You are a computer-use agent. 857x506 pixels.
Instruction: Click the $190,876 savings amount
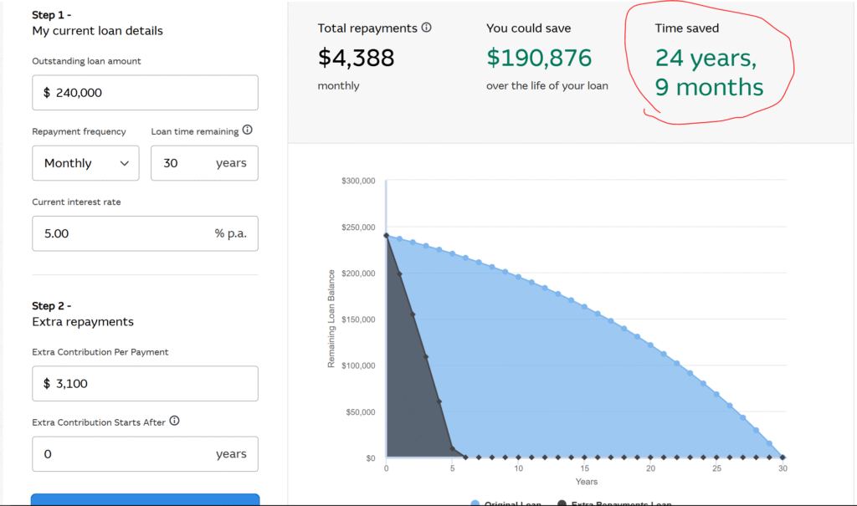539,58
